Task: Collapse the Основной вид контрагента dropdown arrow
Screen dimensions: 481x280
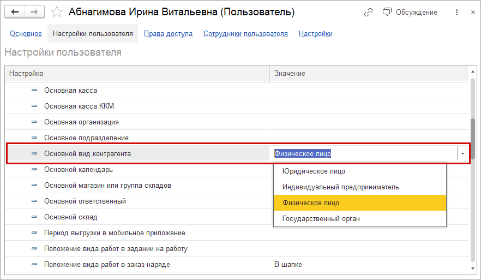Action: coord(462,154)
